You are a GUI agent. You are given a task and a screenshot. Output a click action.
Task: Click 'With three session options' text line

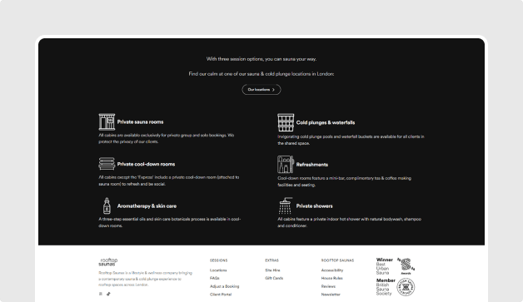[x=261, y=59]
